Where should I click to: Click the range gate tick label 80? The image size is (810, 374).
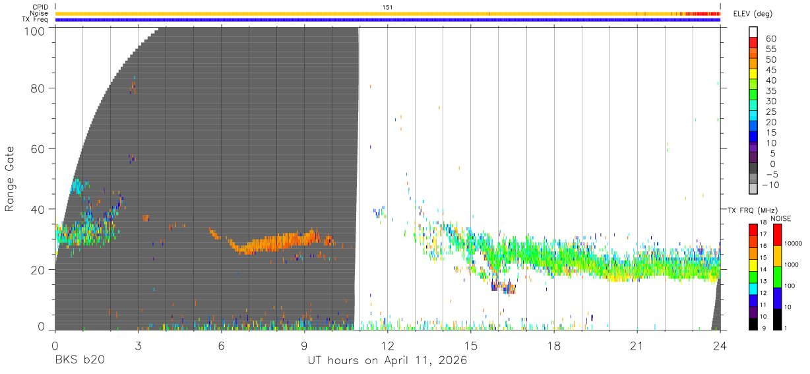(x=38, y=88)
